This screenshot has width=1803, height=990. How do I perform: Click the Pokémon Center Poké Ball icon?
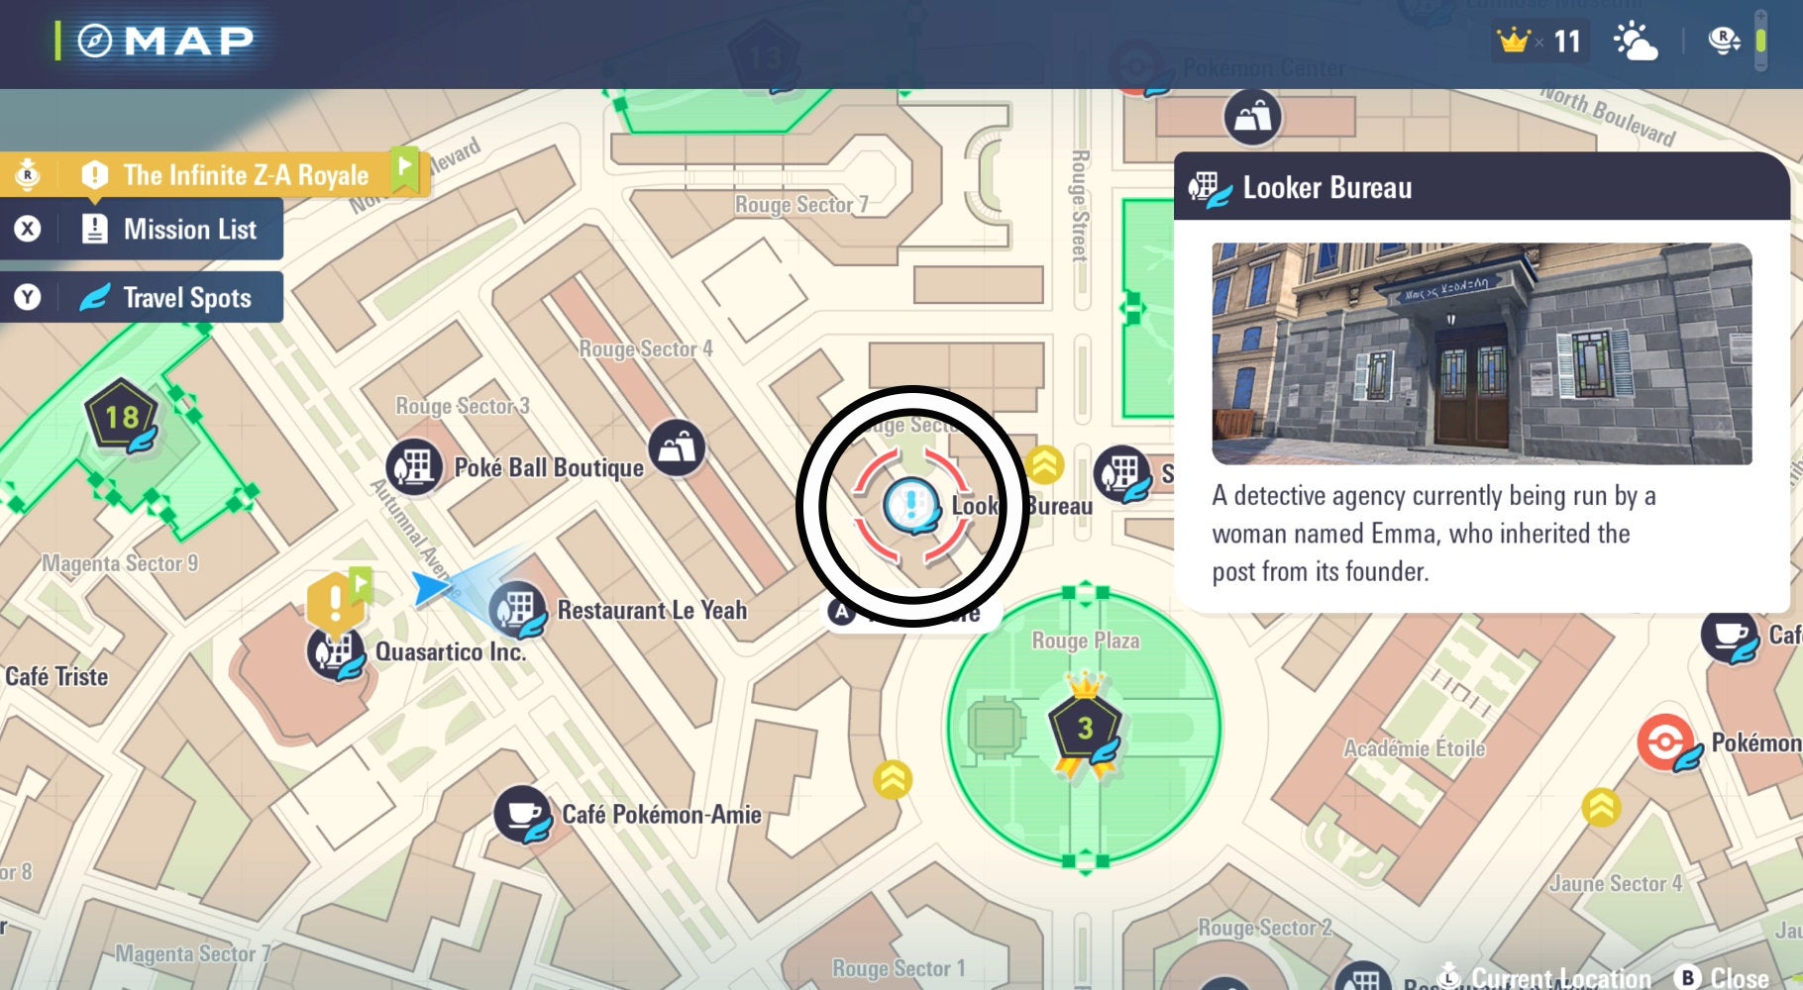point(1666,742)
